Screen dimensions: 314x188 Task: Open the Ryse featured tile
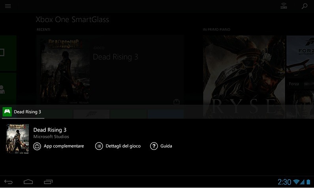point(244,77)
